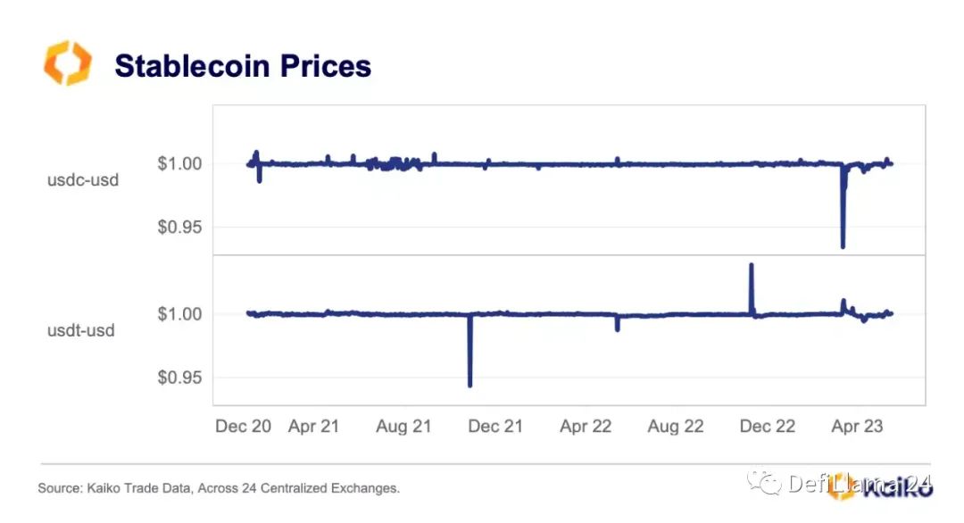Screen dimensions: 964x523
Task: Click the USDC March 2023 depeg dip
Action: [843, 209]
